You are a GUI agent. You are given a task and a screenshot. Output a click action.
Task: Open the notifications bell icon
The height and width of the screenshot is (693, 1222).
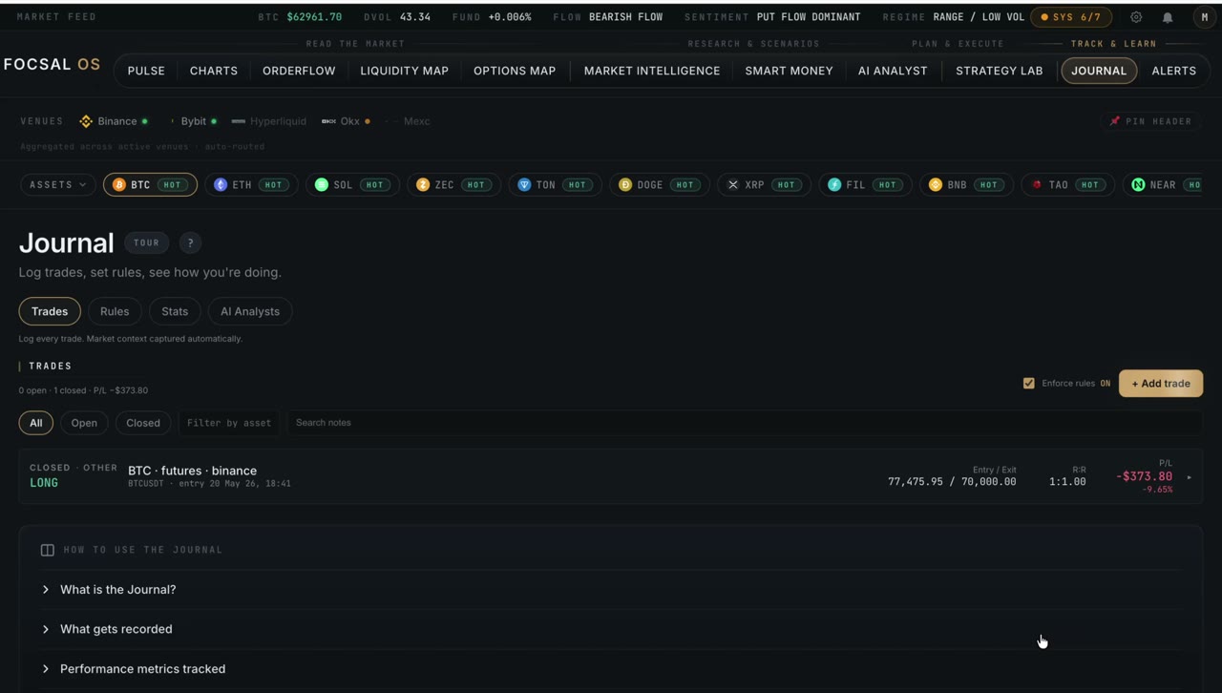1168,17
